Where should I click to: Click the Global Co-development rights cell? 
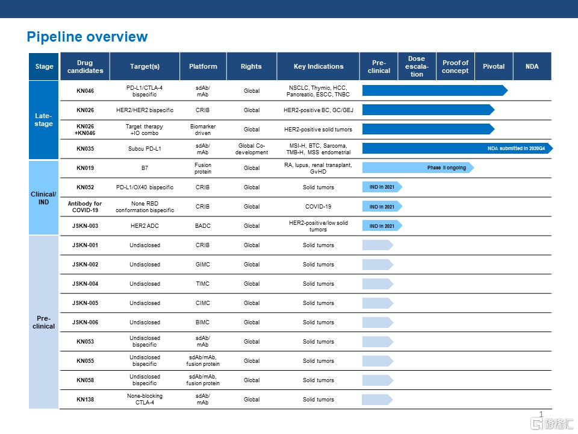tap(251, 148)
